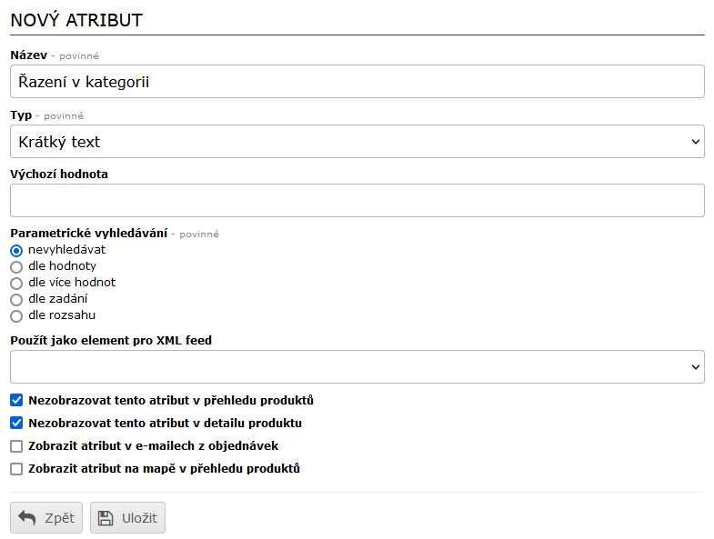The width and height of the screenshot is (714, 539).
Task: Click the "Nezobrazovat tento atribut v detailu produktu" label
Action: [165, 423]
